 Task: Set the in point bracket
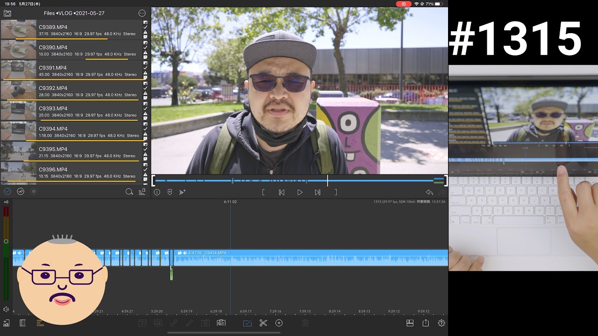(x=263, y=192)
